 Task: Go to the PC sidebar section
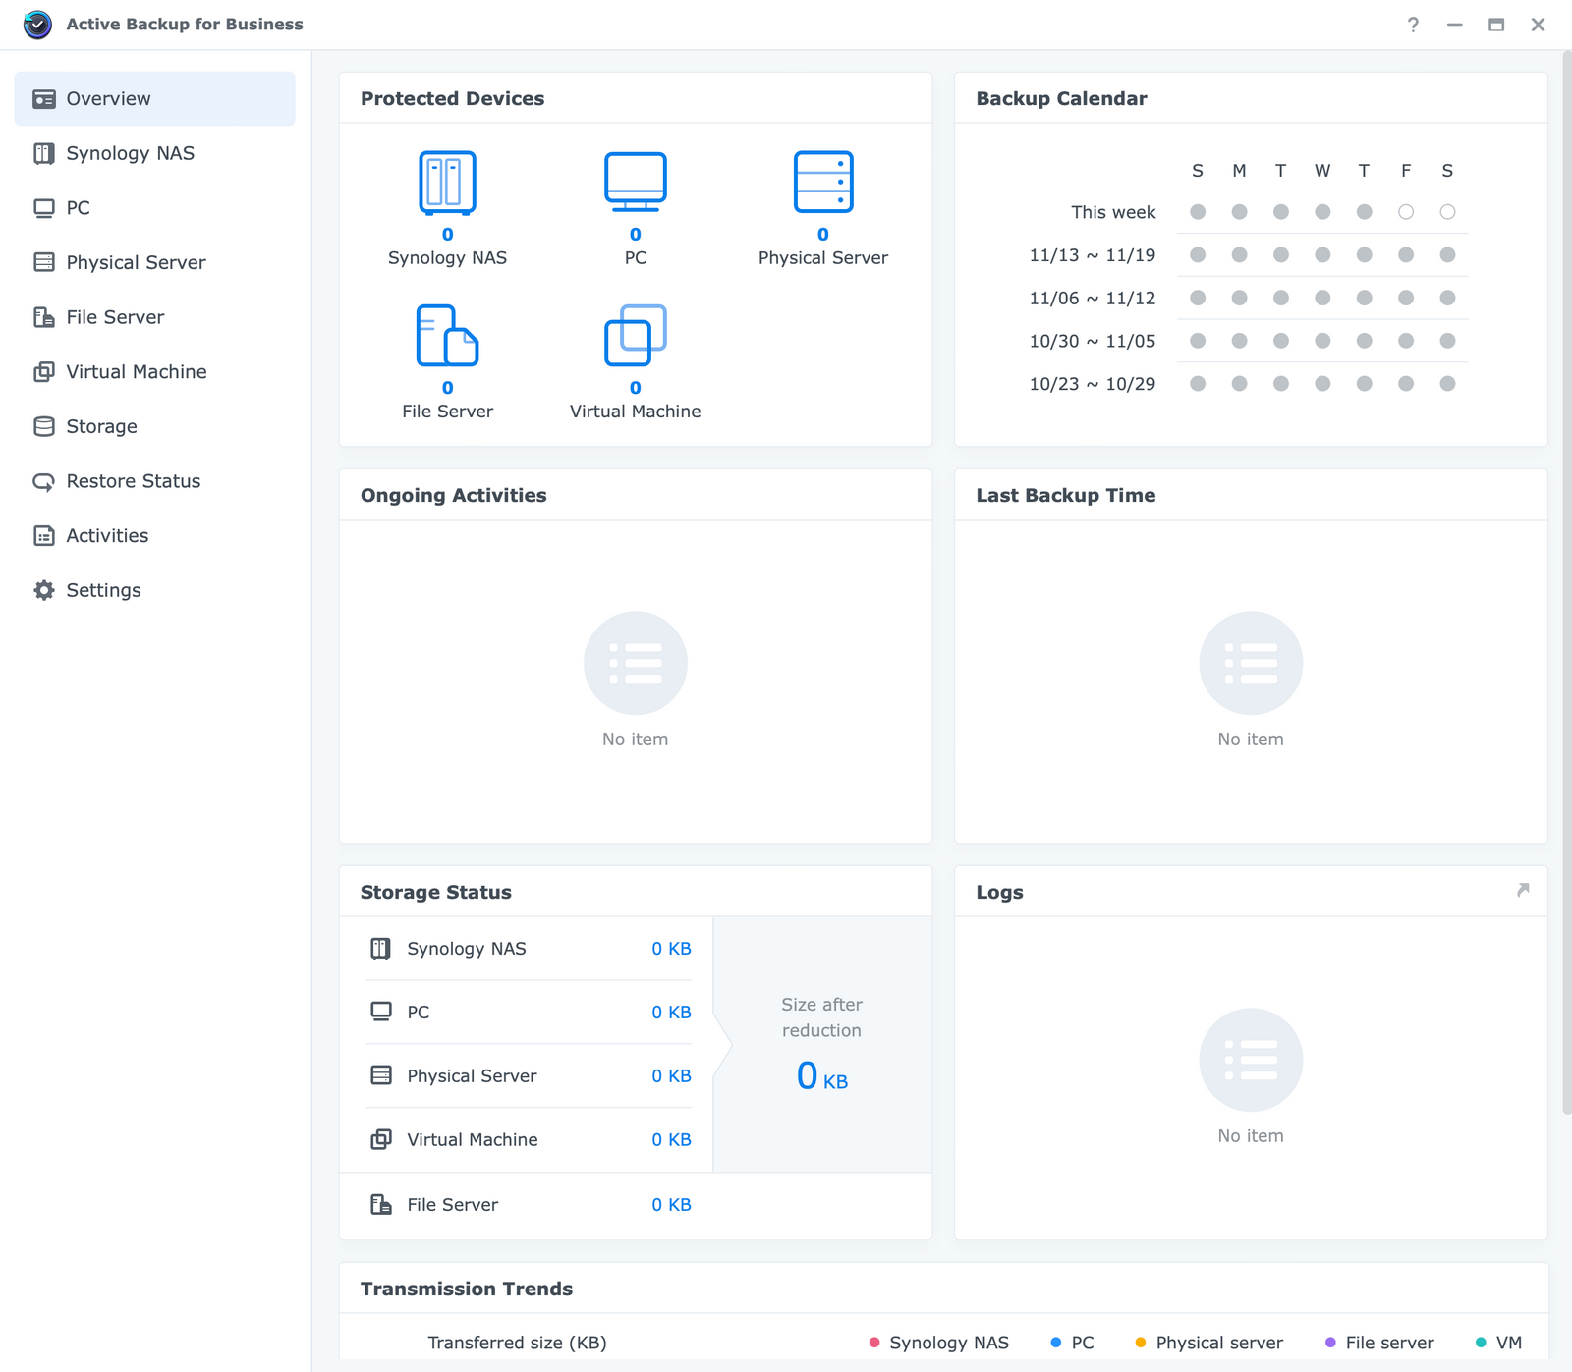(154, 208)
